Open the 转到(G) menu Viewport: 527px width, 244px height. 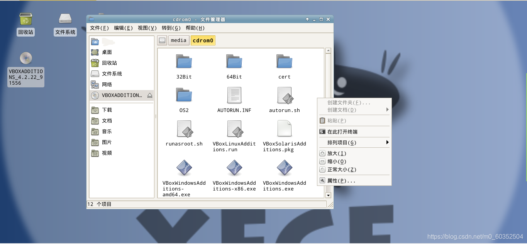[x=171, y=28]
